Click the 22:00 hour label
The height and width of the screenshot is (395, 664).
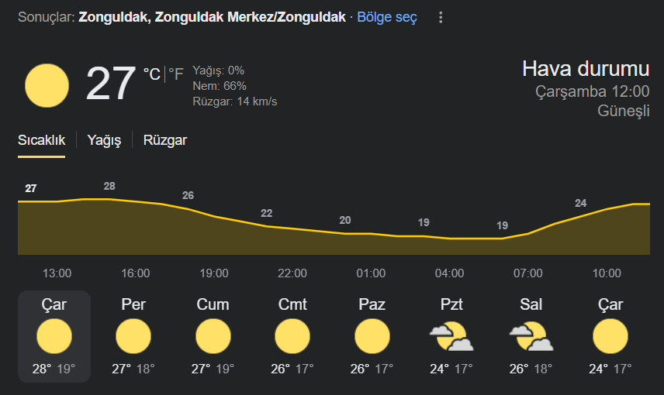[292, 273]
